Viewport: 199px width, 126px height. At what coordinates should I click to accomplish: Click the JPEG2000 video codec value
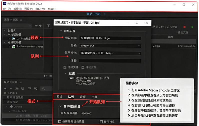86,113
